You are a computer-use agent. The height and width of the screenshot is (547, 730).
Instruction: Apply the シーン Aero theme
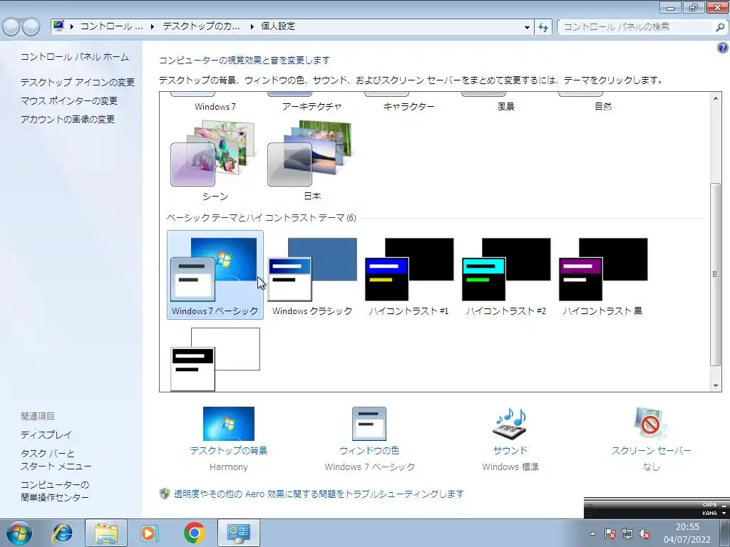(215, 160)
